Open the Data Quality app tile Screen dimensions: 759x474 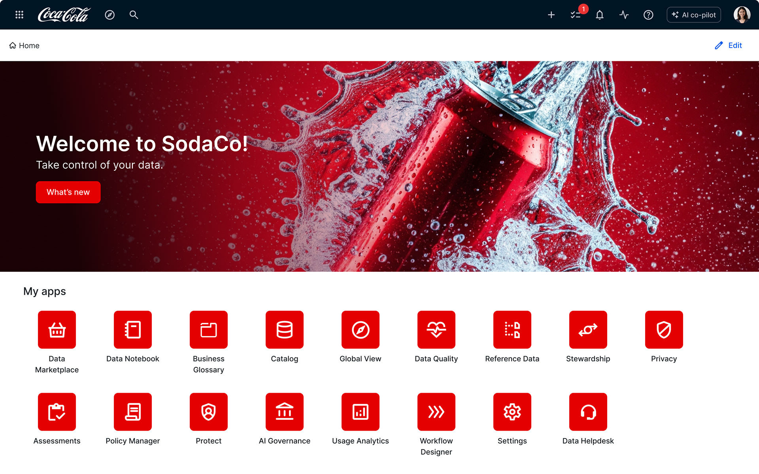436,330
